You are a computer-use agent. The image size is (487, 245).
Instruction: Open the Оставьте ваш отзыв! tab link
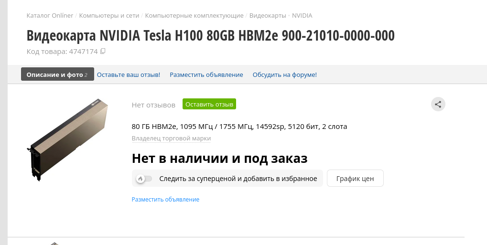click(x=129, y=75)
